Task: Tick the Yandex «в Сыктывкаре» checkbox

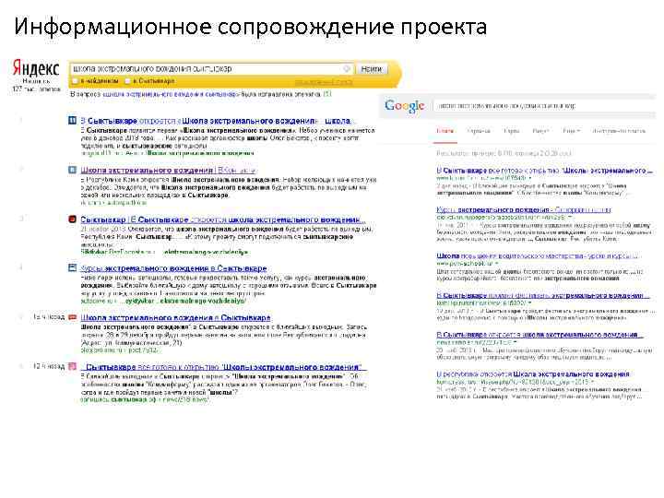Action: coord(127,81)
